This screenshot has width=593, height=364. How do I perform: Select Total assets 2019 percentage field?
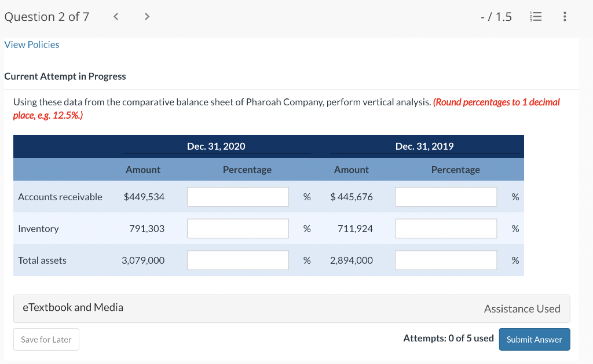(446, 260)
